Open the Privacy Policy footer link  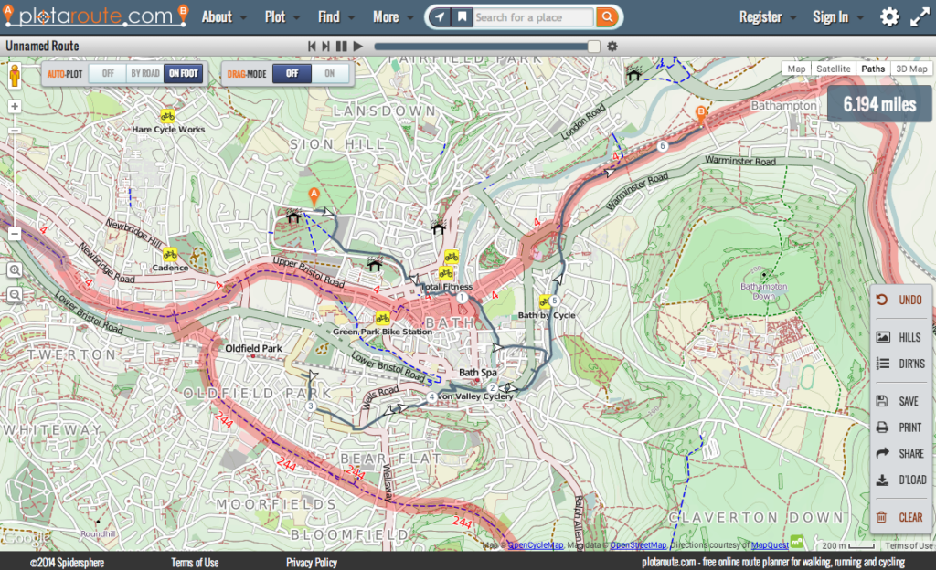pos(311,563)
